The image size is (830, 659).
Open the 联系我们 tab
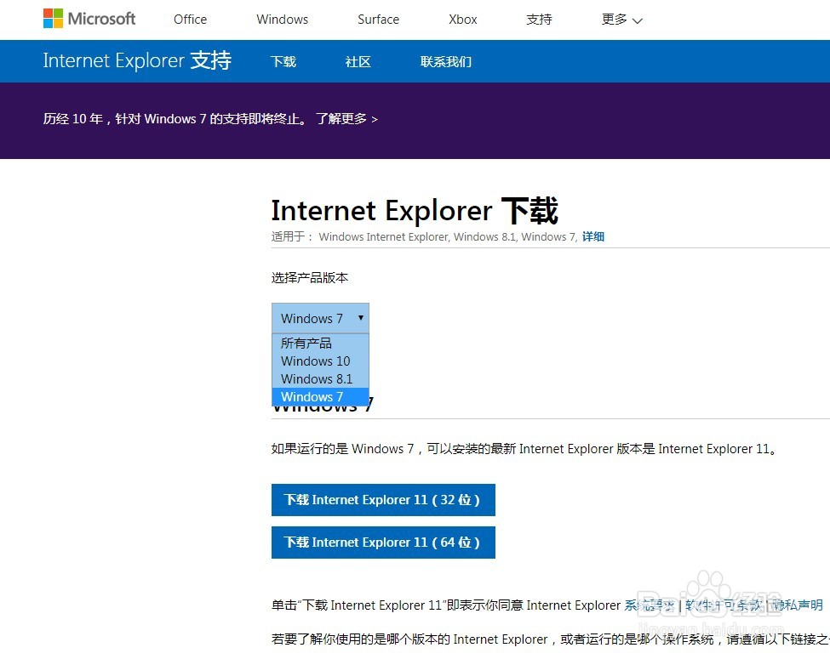(x=446, y=62)
